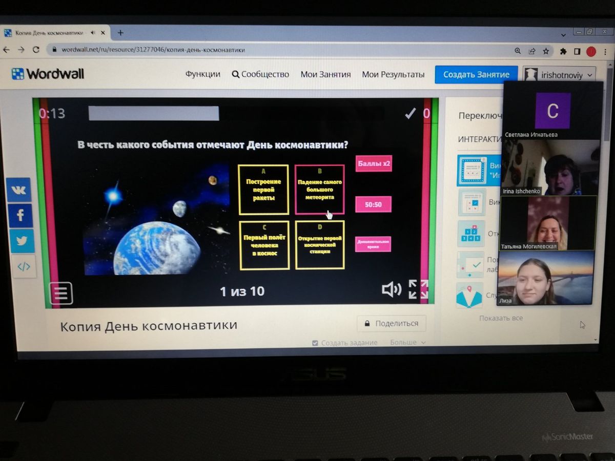
Task: Bookmark this page with the star icon
Action: (546, 51)
